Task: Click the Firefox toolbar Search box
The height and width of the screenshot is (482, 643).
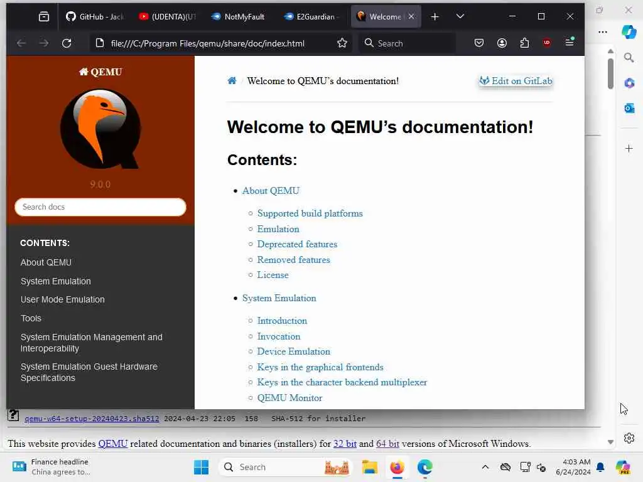Action: coord(407,43)
